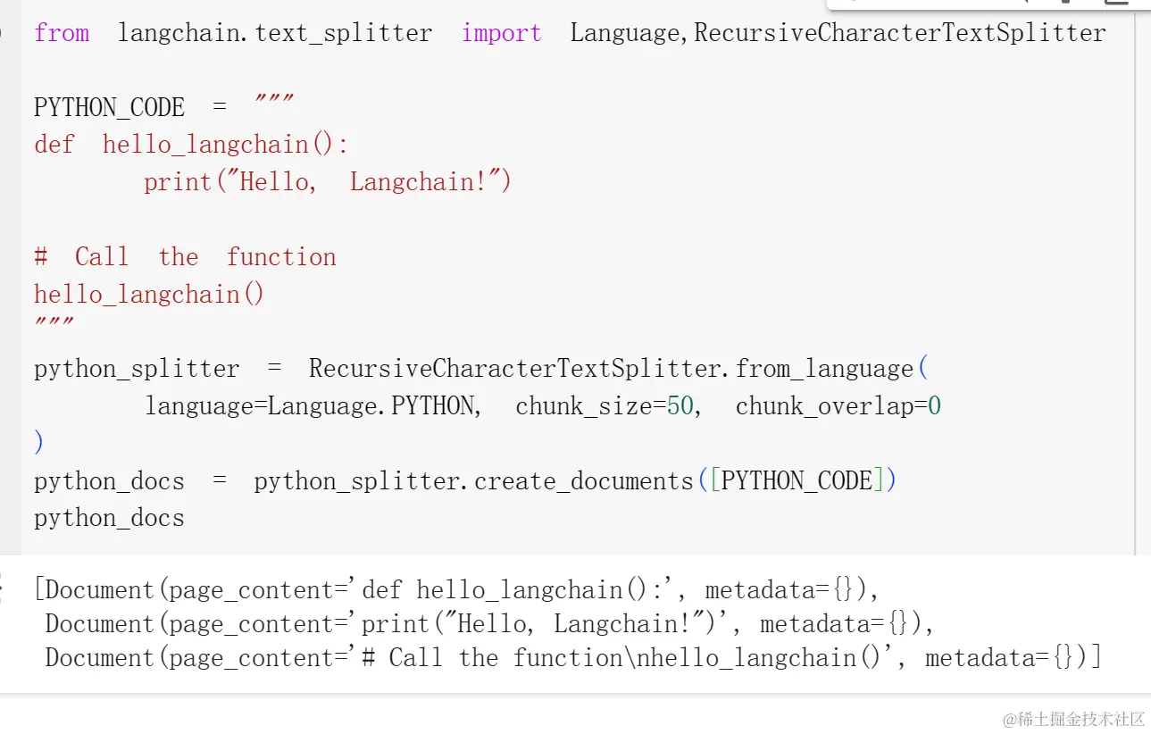Click the '# Call the function' comment in code
The image size is (1151, 734).
click(185, 257)
